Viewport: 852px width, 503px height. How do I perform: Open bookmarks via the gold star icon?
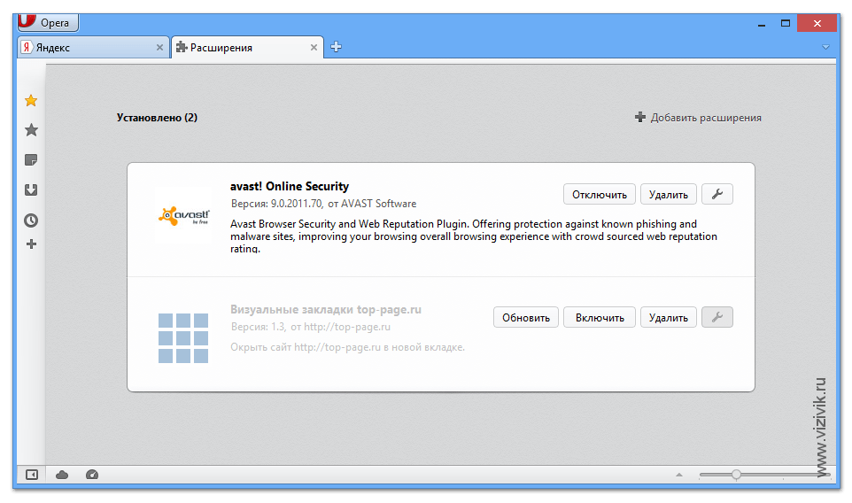pos(31,100)
